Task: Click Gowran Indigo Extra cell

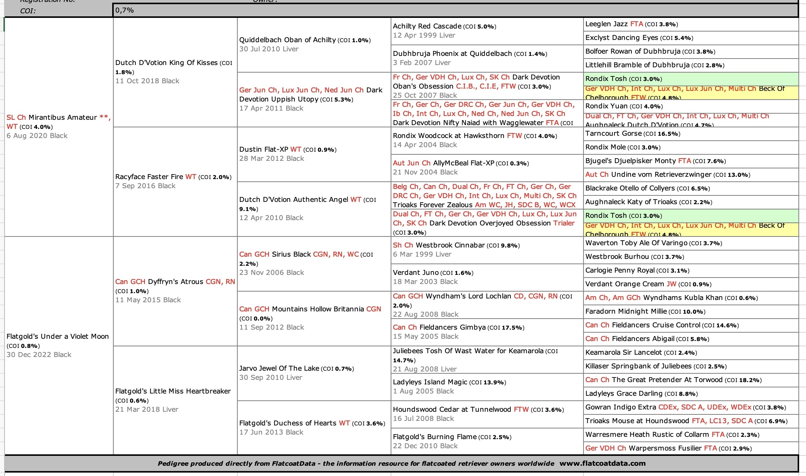Action: (x=691, y=408)
